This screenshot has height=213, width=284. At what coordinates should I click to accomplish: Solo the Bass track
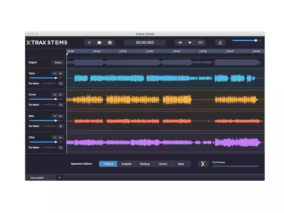click(55, 116)
